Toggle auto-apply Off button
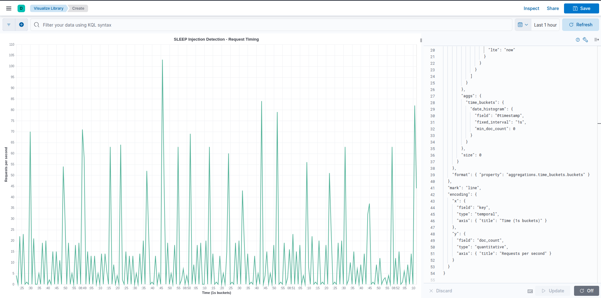Image resolution: width=601 pixels, height=298 pixels. (x=586, y=291)
